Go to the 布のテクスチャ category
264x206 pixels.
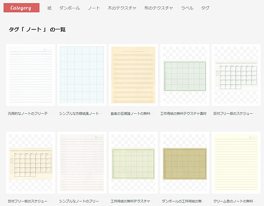(x=158, y=8)
